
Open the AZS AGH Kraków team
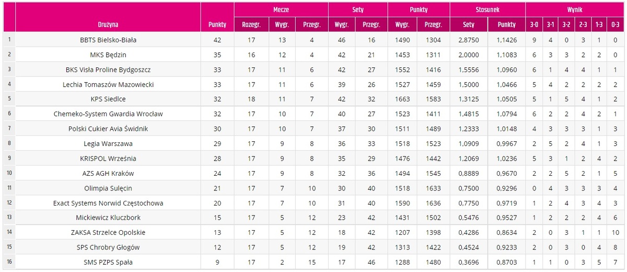click(x=108, y=173)
